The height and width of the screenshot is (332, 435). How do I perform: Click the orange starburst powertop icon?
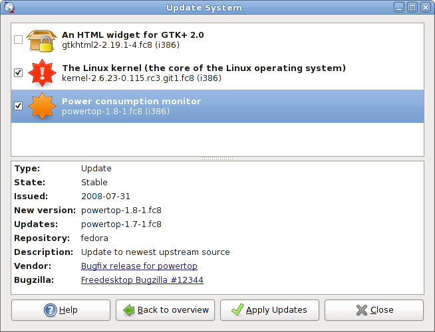(43, 106)
